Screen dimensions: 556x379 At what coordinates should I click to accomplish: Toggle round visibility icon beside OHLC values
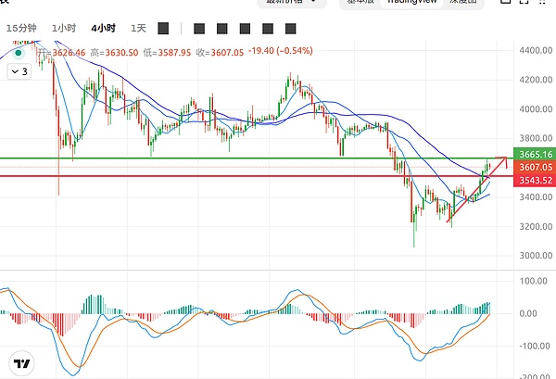(x=18, y=52)
